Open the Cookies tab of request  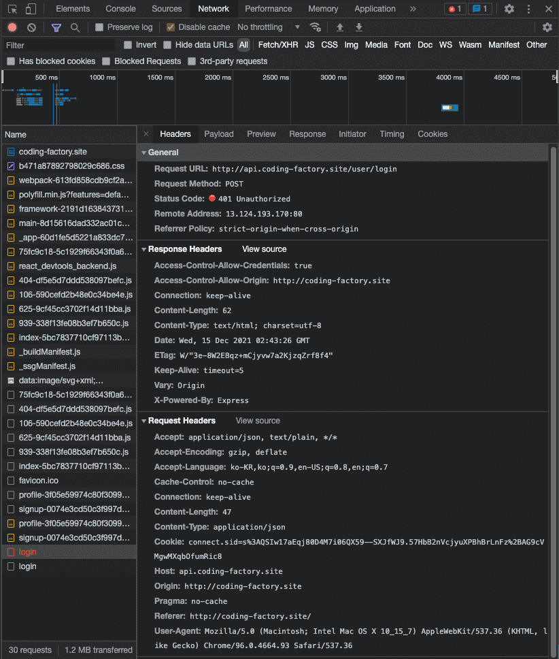[433, 134]
